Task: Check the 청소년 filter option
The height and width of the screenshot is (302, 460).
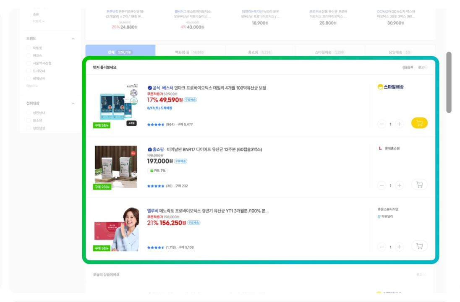Action: [29, 120]
